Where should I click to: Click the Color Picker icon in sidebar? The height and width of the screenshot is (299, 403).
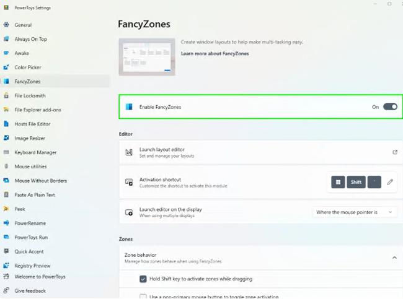(6, 67)
